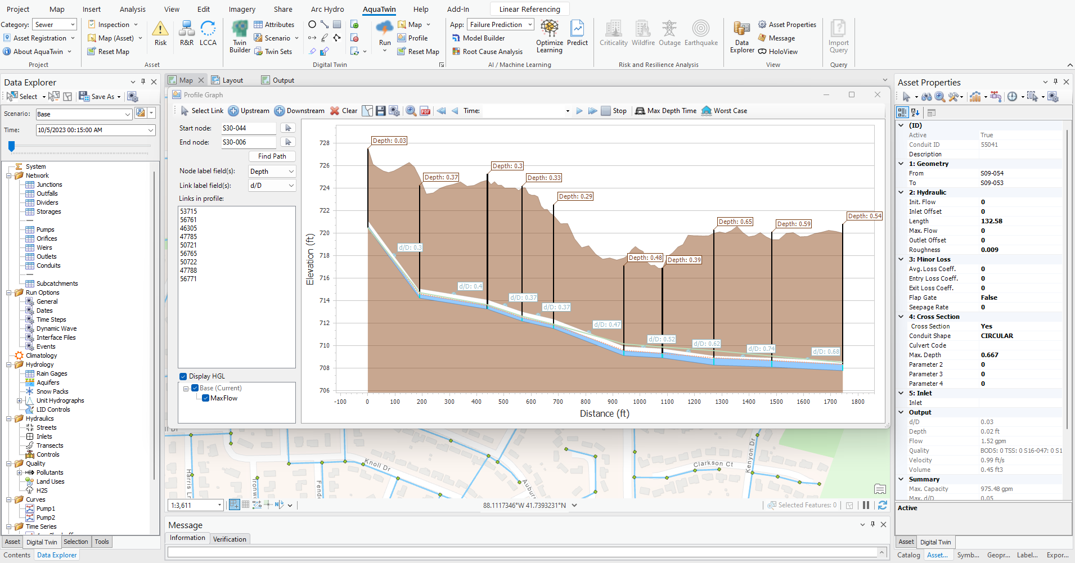Viewport: 1075px width, 563px height.
Task: Uncheck the MaxFlow checkbox
Action: (x=206, y=398)
